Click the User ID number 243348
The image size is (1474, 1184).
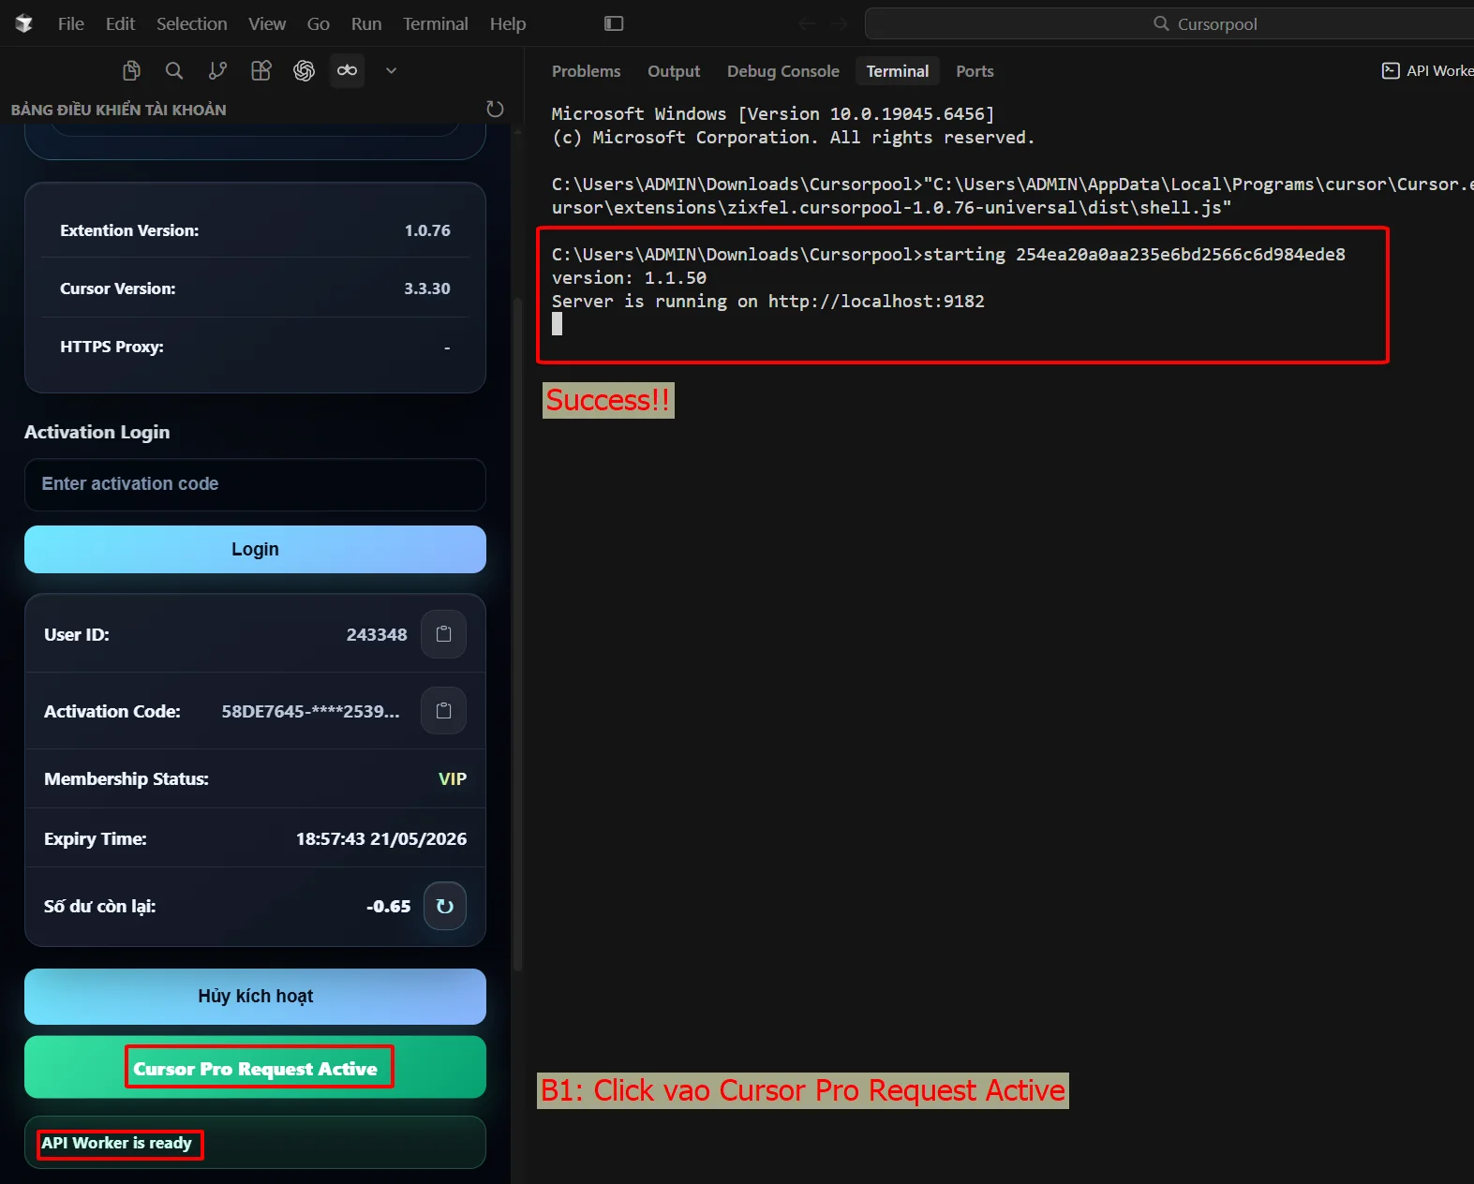point(377,635)
